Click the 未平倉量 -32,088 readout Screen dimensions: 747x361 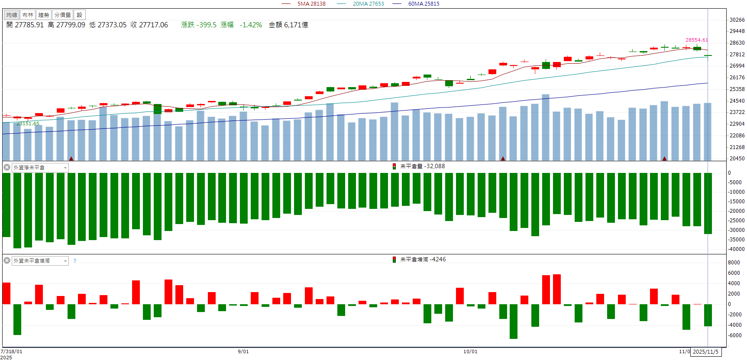pyautogui.click(x=423, y=166)
